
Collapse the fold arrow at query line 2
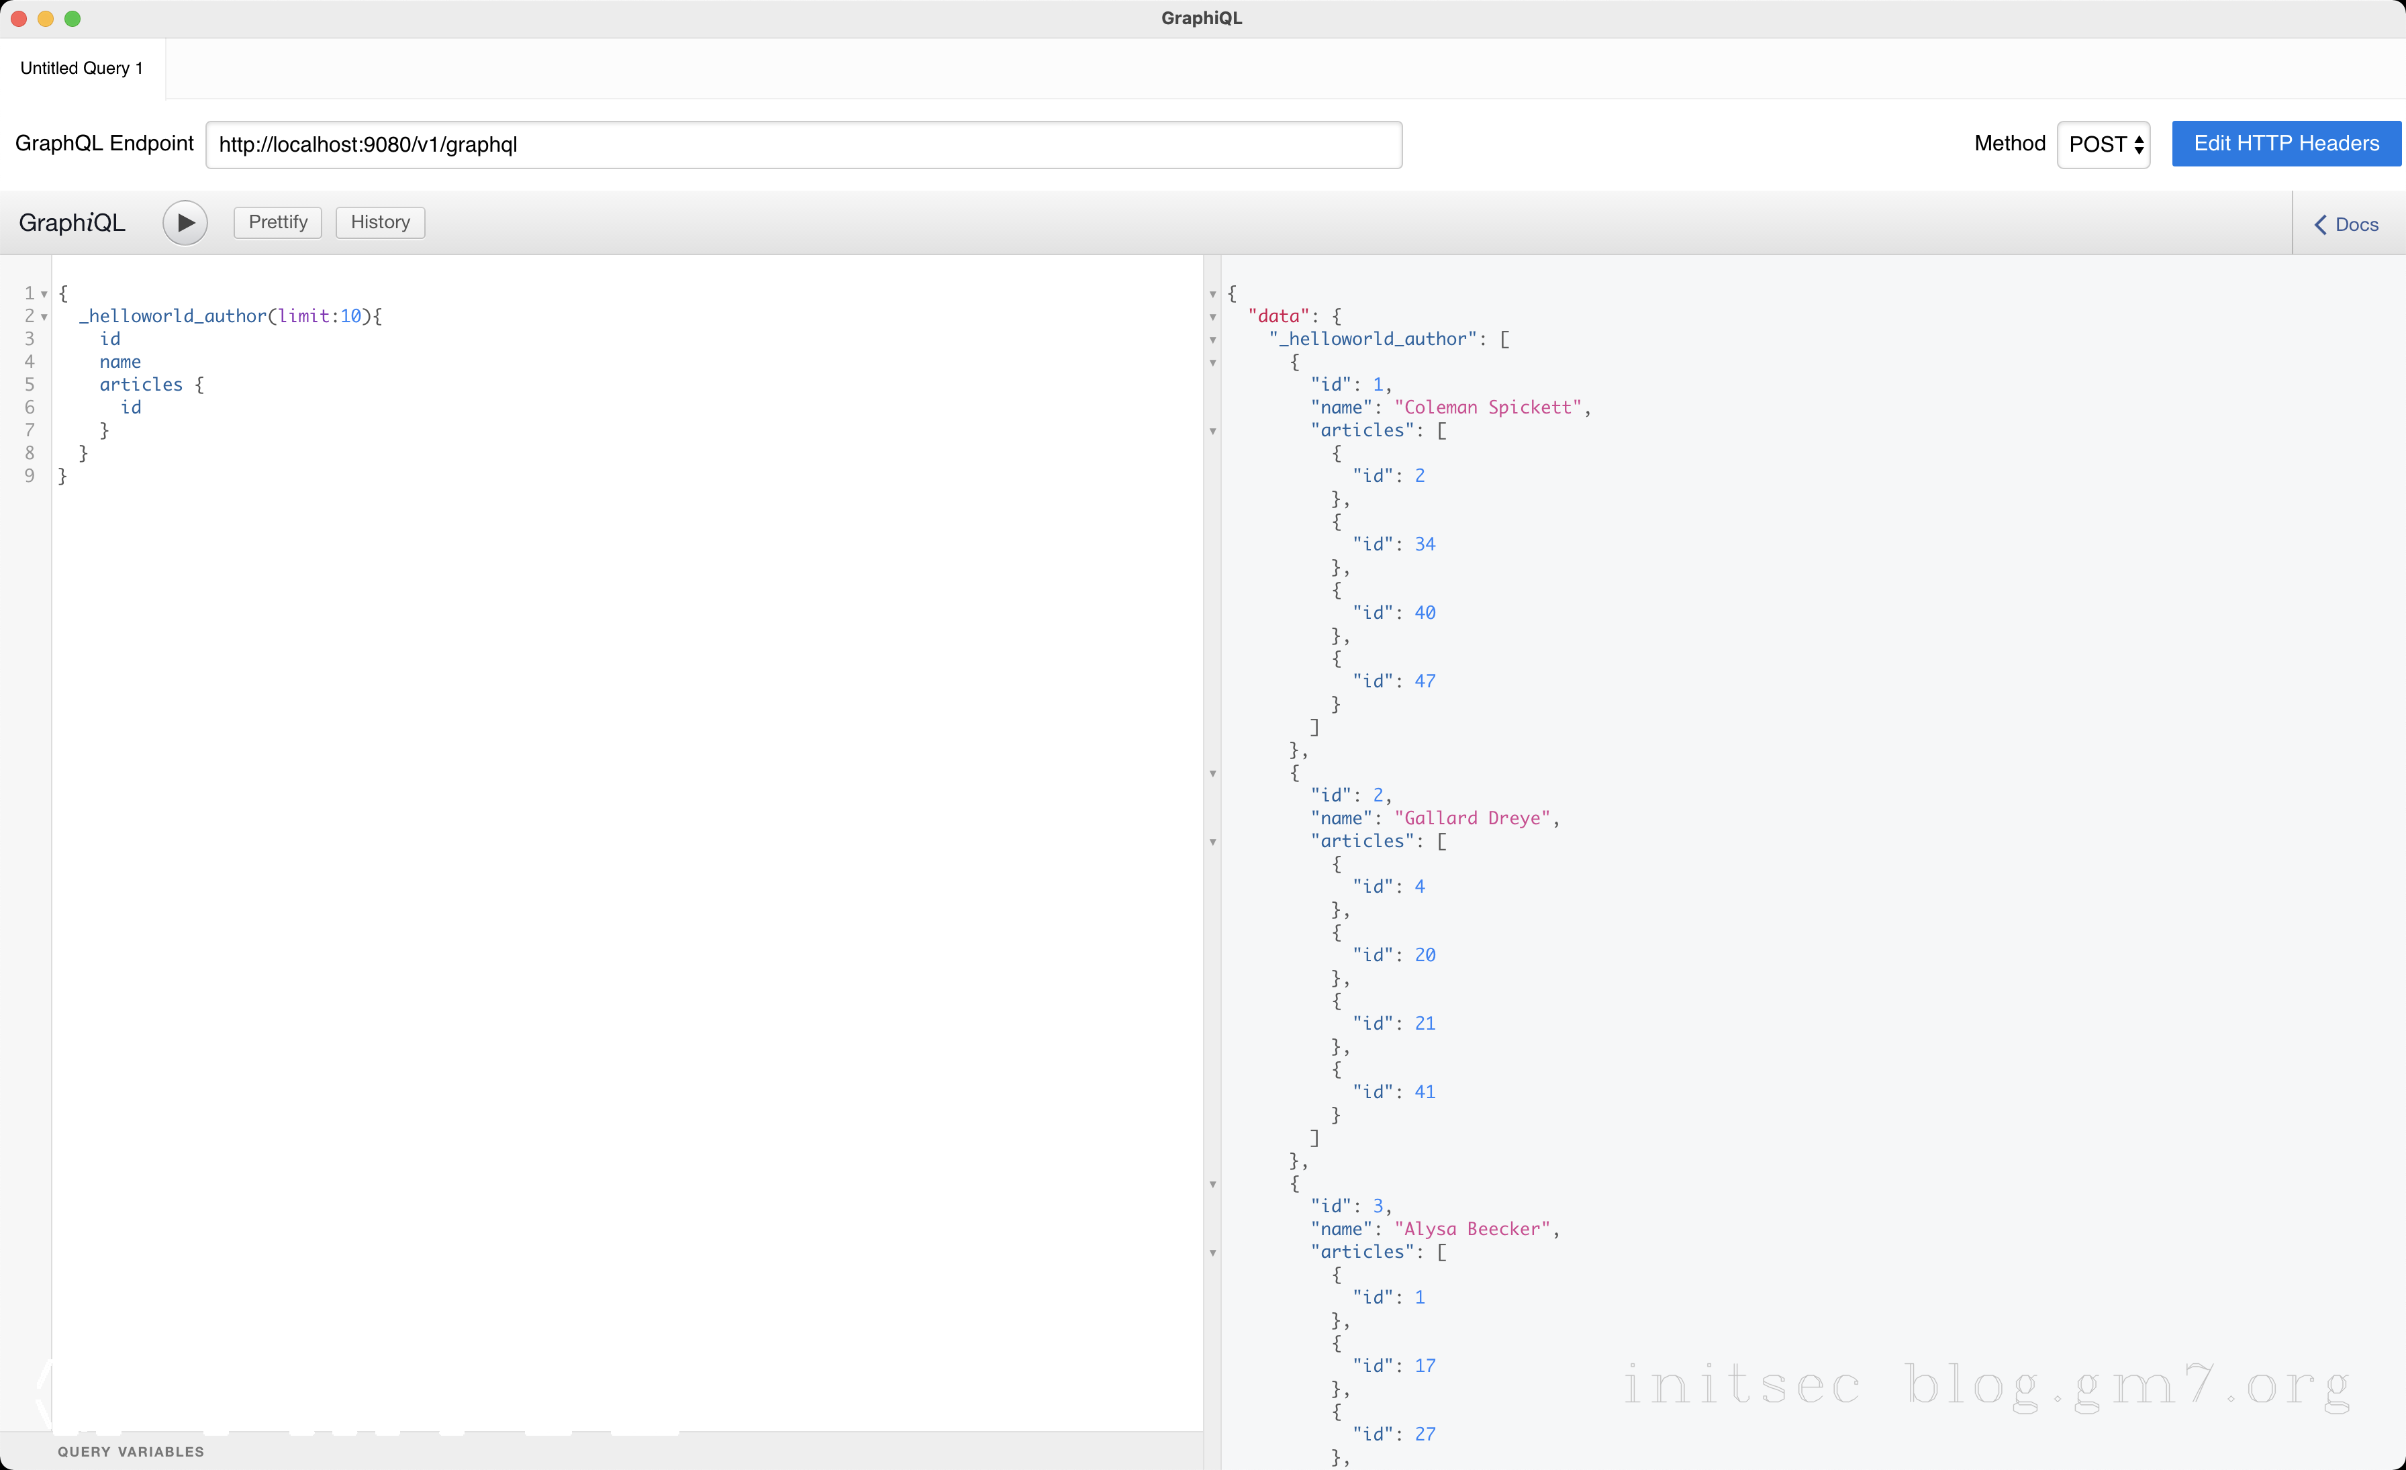tap(44, 316)
